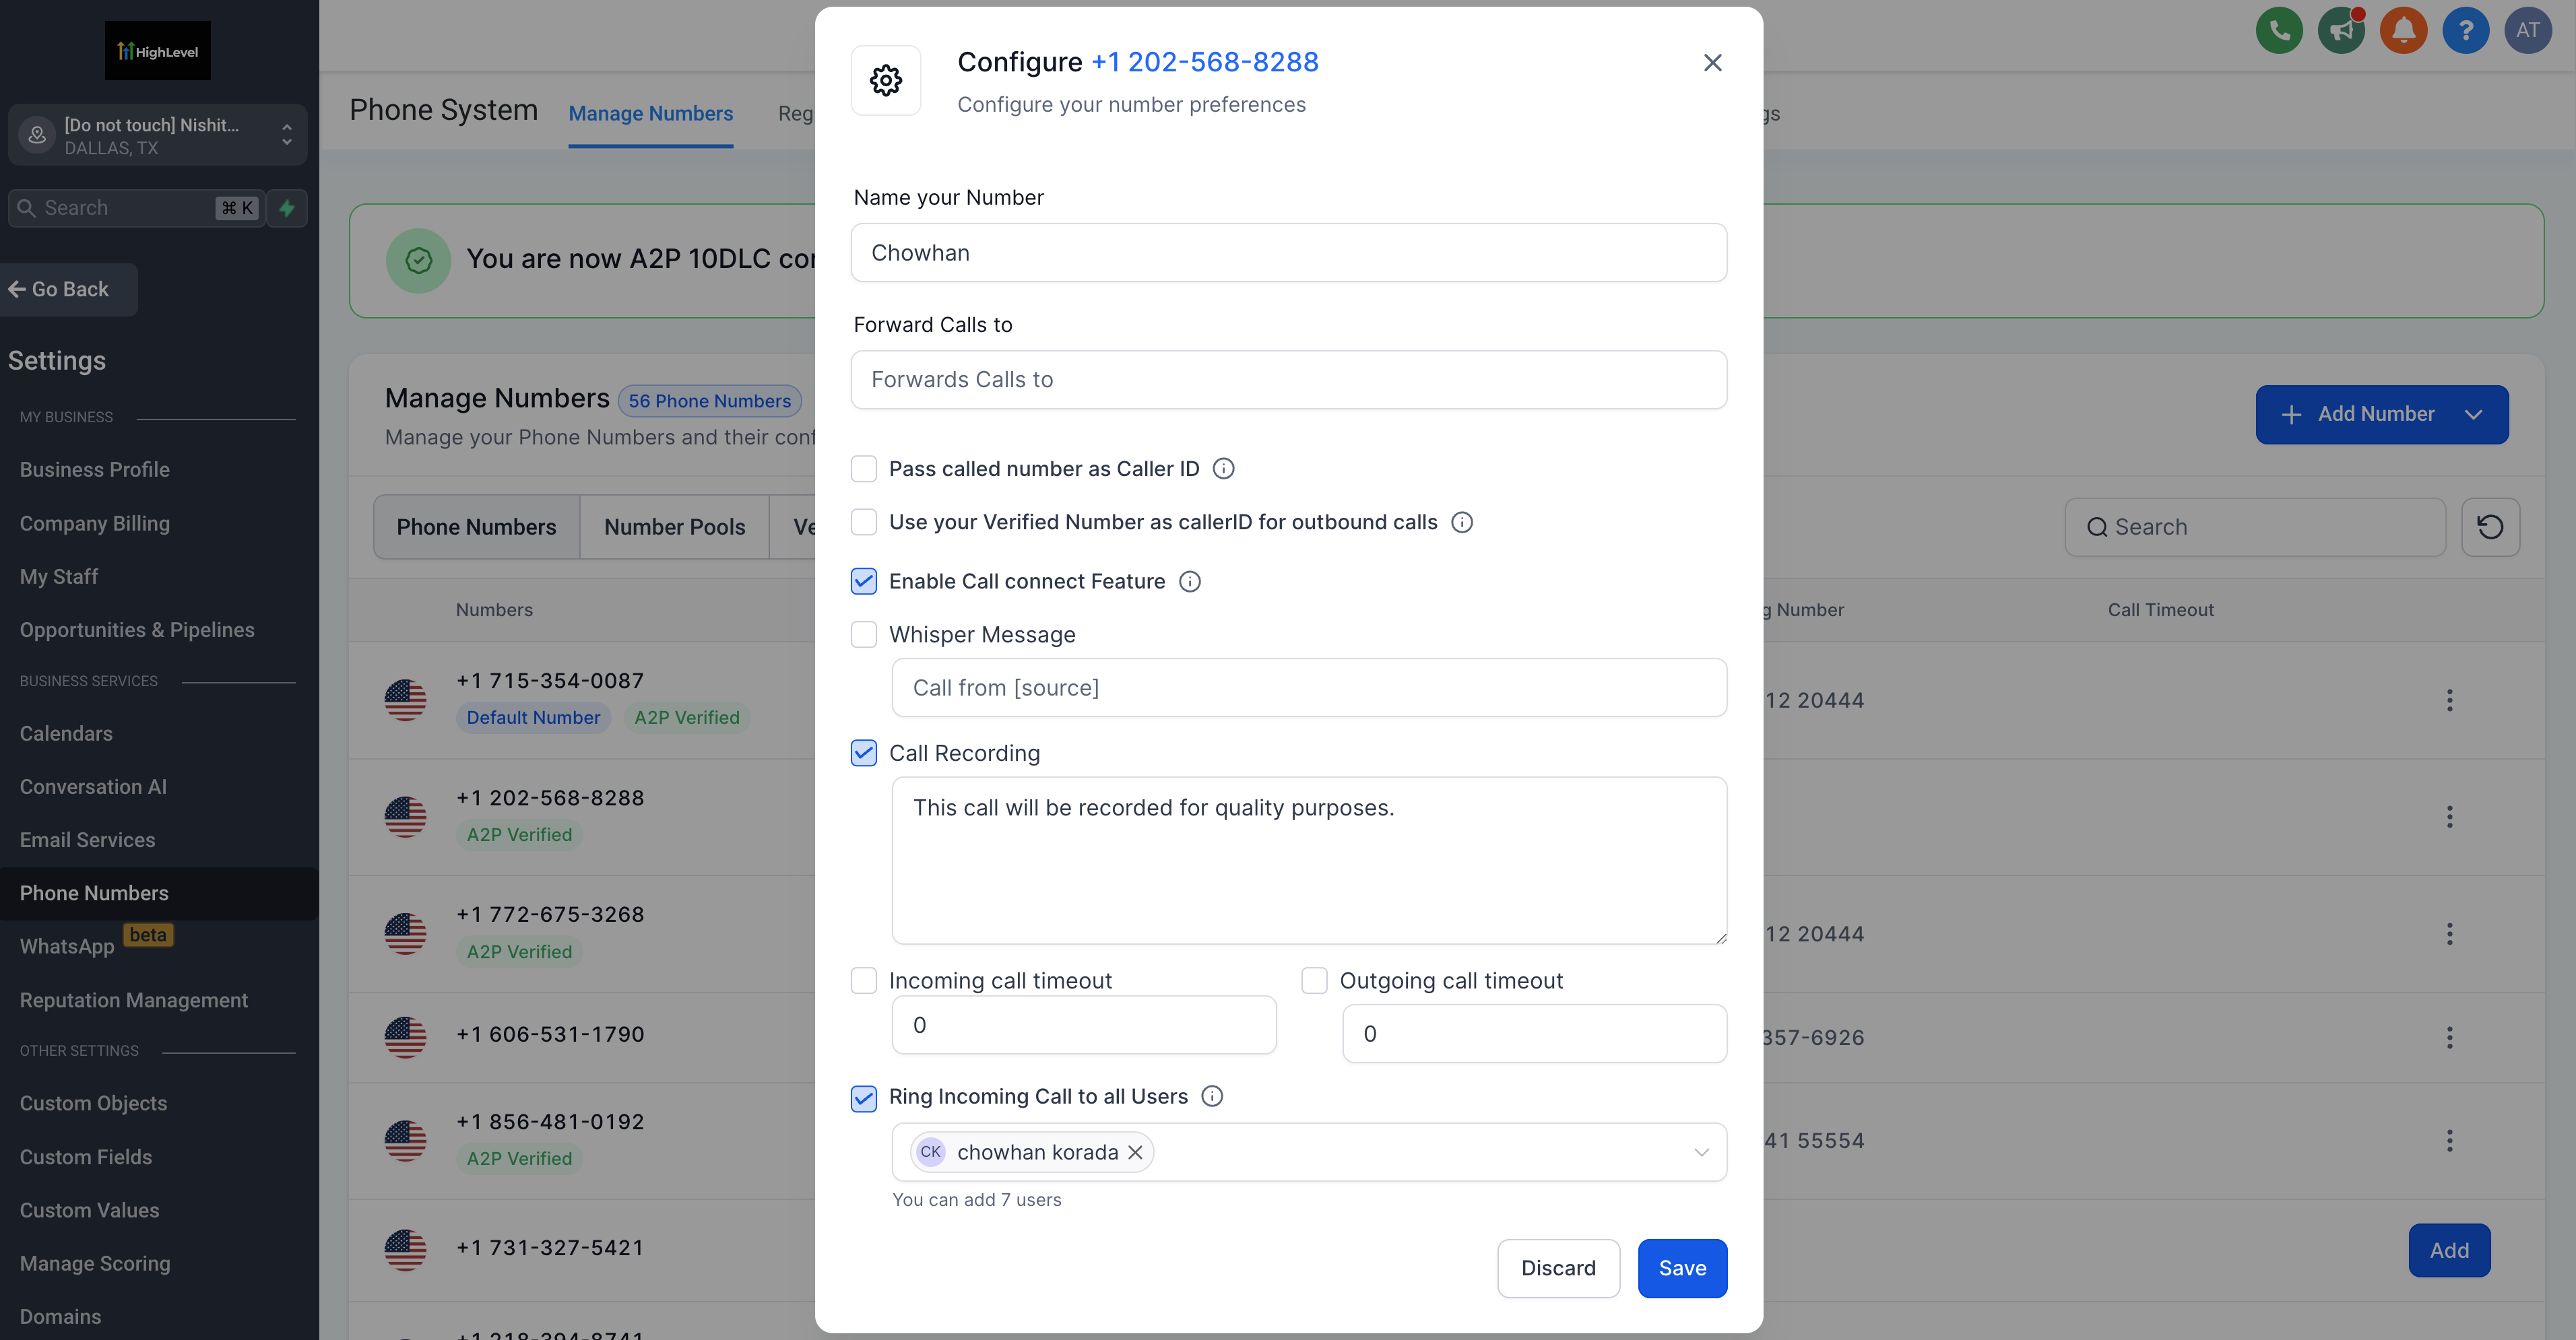
Task: Click the info icon beside Pass called number
Action: pos(1223,469)
